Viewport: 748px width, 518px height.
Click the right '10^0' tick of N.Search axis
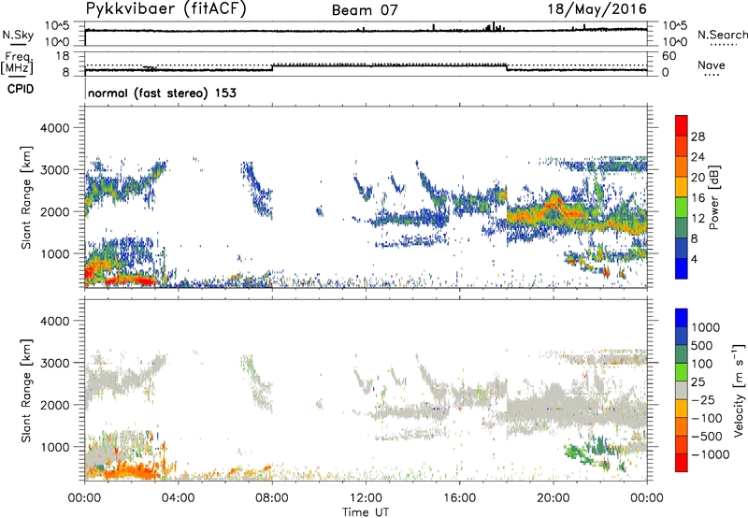[x=675, y=42]
